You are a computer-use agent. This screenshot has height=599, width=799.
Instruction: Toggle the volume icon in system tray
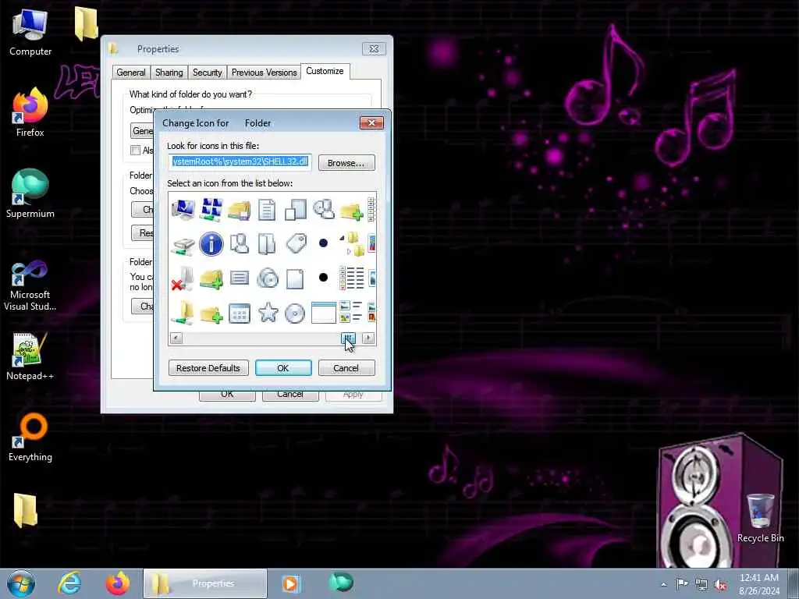click(720, 584)
